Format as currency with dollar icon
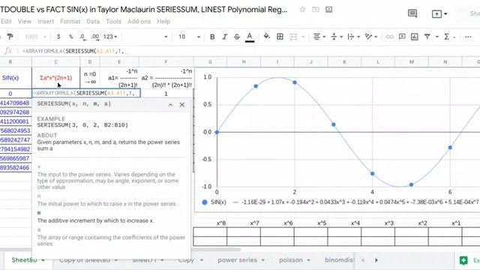The height and width of the screenshot is (270, 480). [58, 37]
